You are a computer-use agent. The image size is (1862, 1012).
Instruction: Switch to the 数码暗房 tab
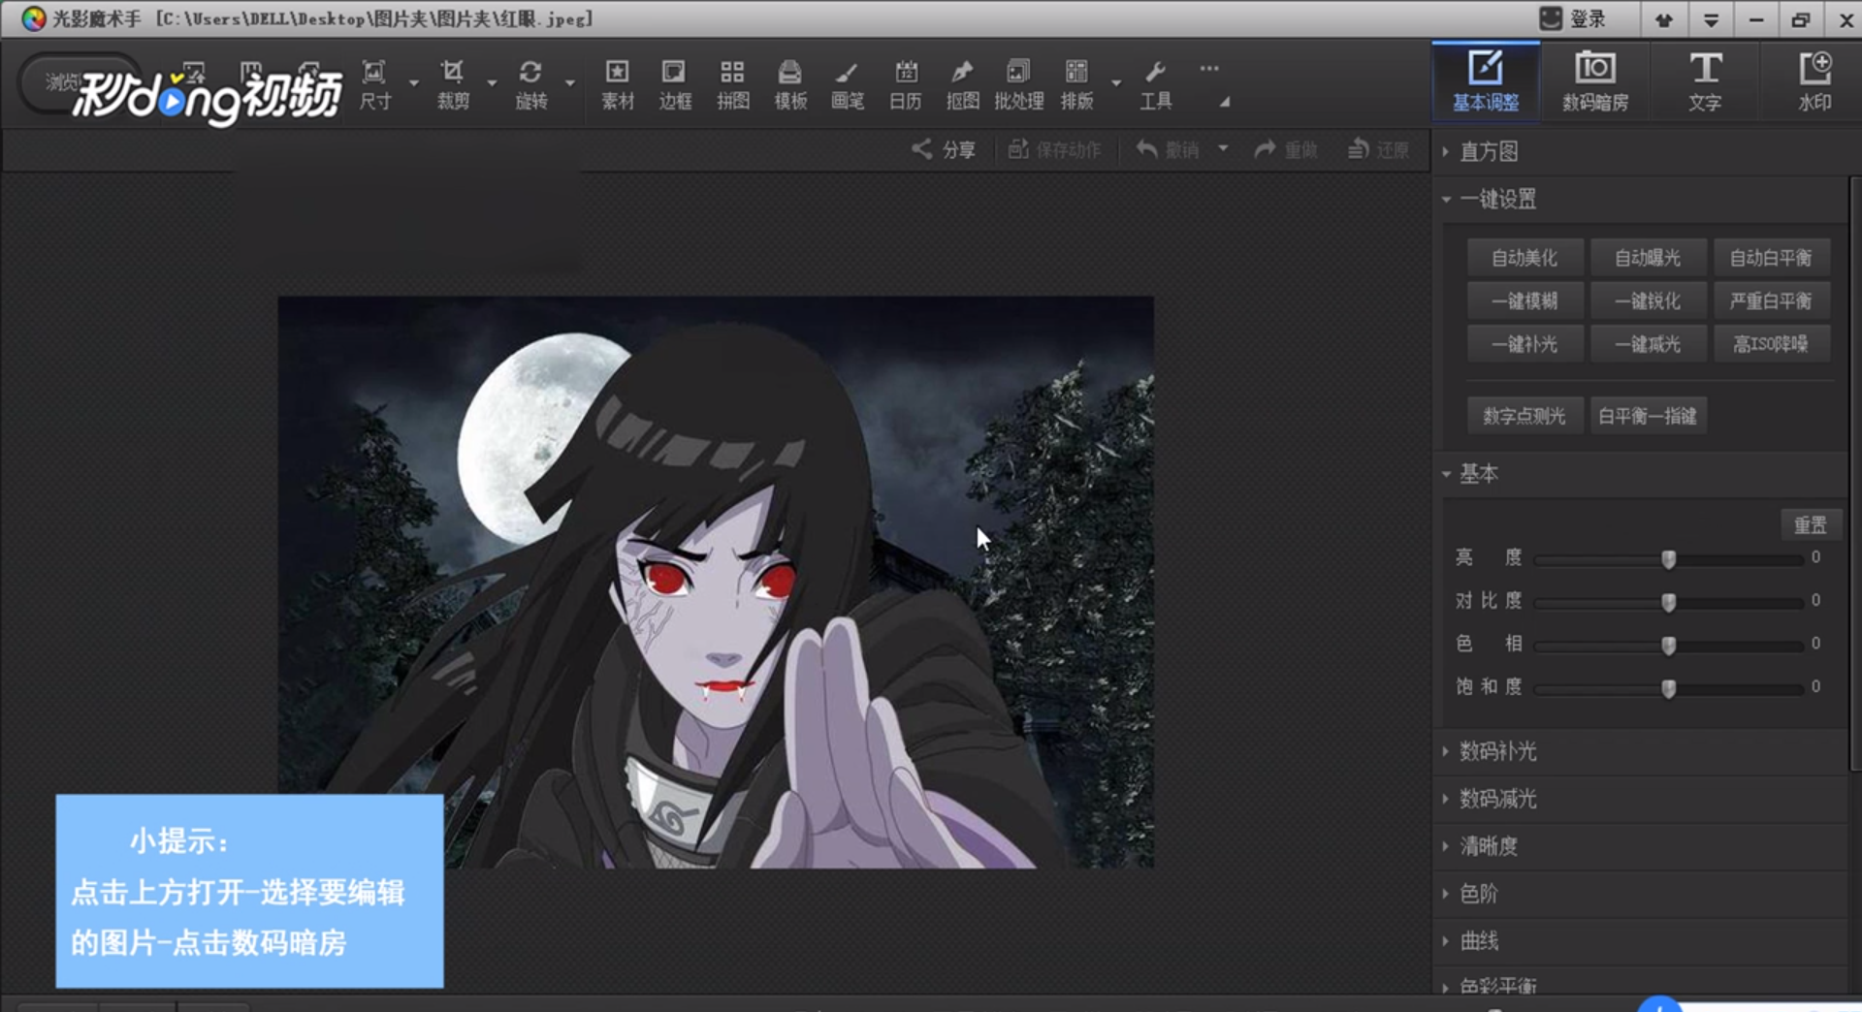click(x=1595, y=81)
